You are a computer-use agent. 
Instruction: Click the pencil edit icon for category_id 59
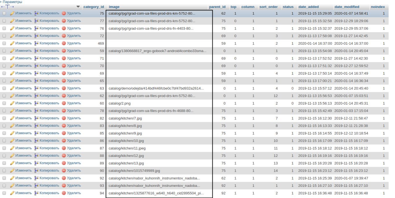(x=12, y=51)
